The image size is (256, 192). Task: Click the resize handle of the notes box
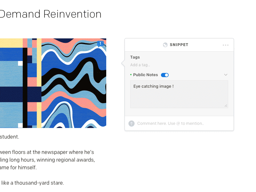(x=226, y=106)
